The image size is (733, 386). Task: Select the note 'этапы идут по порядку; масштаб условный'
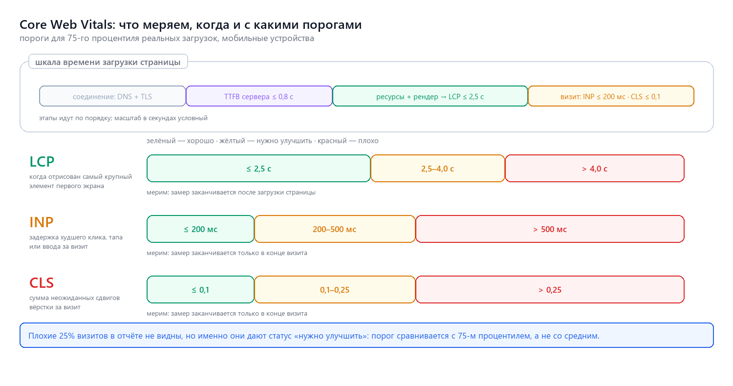coord(123,118)
